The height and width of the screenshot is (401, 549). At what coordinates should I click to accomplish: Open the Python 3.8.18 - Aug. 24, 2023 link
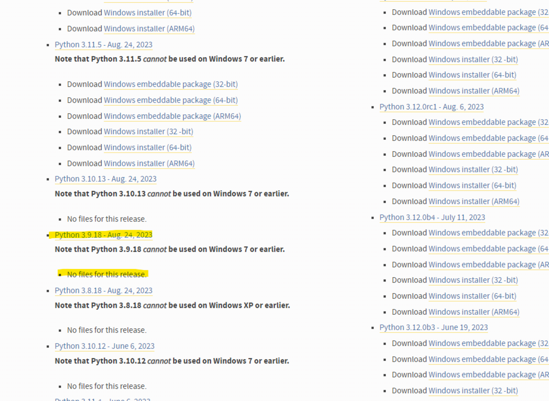pyautogui.click(x=103, y=291)
